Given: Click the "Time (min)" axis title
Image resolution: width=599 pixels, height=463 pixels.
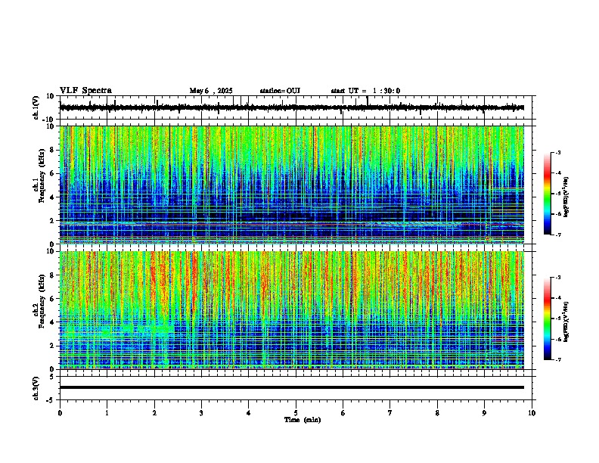Looking at the screenshot, I should coord(303,420).
